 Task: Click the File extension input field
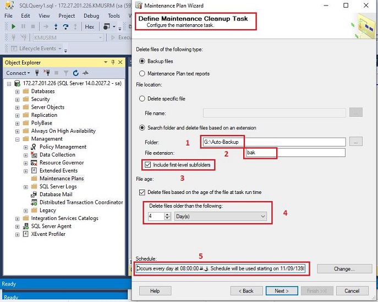click(295, 153)
